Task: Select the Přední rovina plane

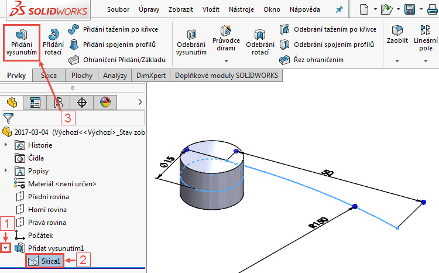Action: click(x=42, y=197)
